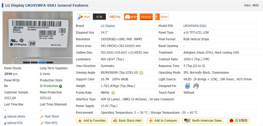Click the 3S-BL backlight badge
The height and width of the screenshot is (126, 263).
pyautogui.click(x=99, y=17)
